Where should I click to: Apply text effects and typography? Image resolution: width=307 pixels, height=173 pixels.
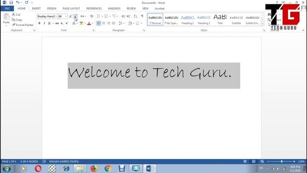pos(74,24)
